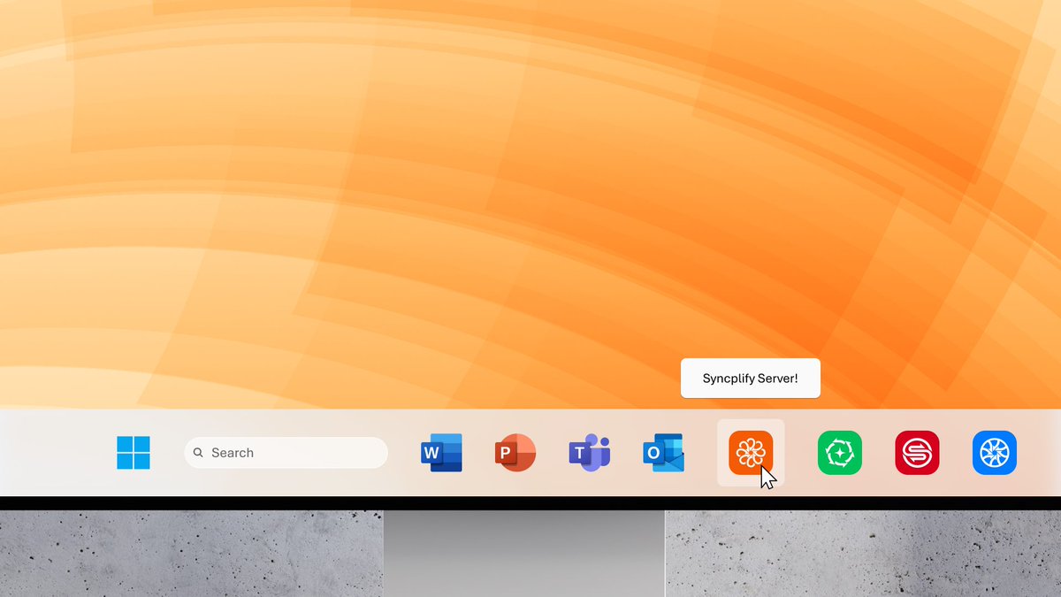
Task: Open PowerPoint from the taskbar
Action: coord(515,453)
